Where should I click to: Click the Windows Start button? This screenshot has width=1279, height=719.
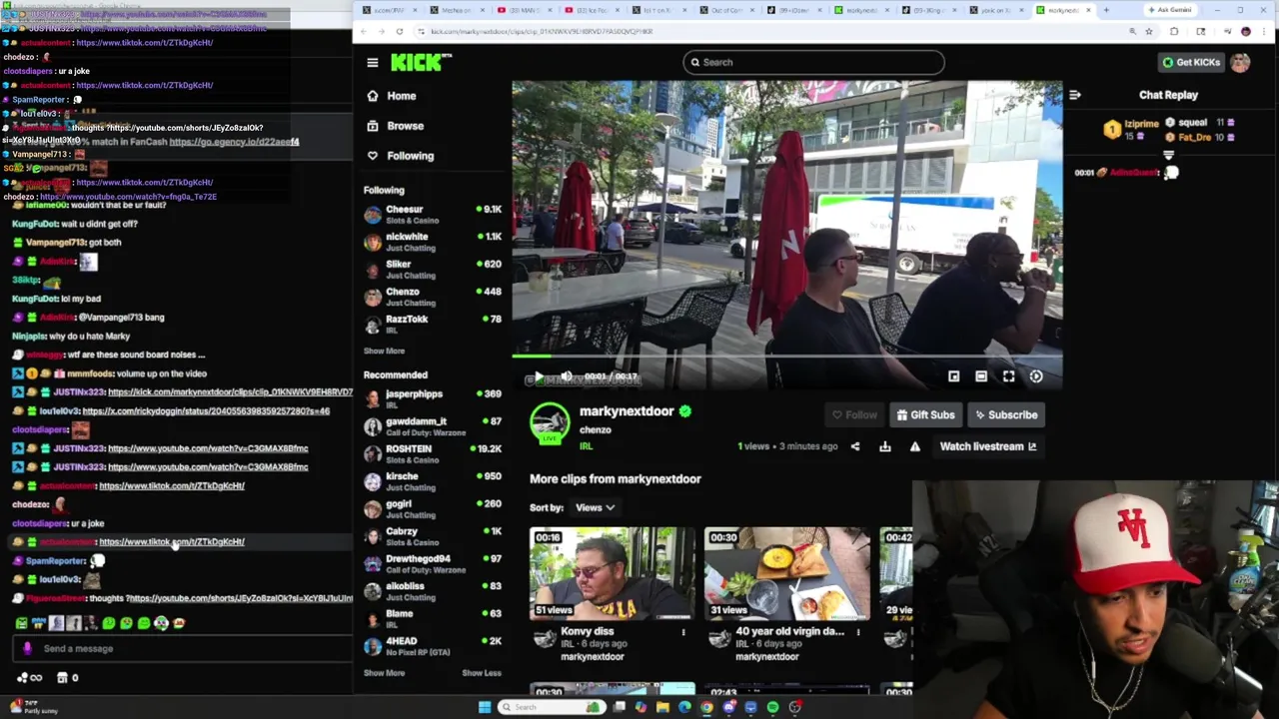[x=485, y=707]
